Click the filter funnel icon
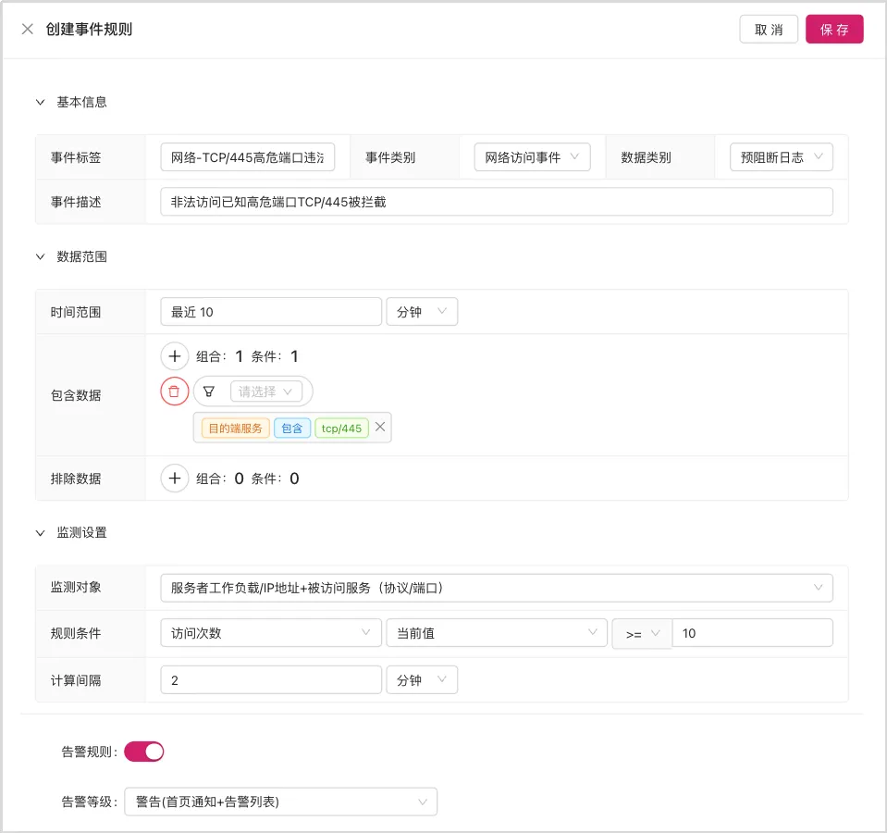887x833 pixels. coord(209,392)
